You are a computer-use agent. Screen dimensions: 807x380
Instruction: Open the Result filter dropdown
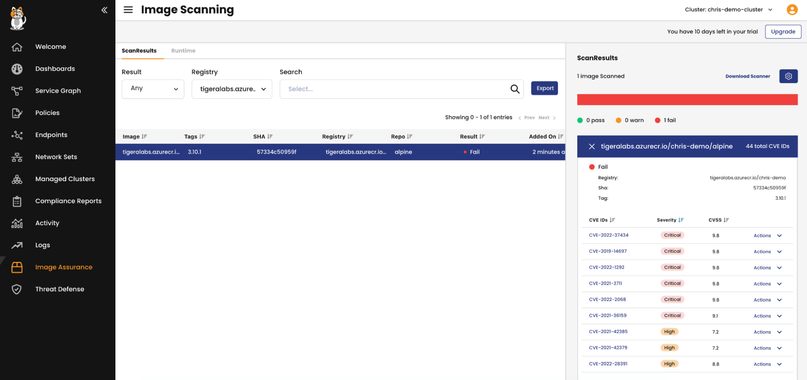tap(153, 89)
